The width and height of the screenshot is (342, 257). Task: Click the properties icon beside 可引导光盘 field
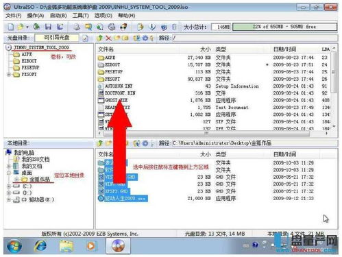(85, 38)
